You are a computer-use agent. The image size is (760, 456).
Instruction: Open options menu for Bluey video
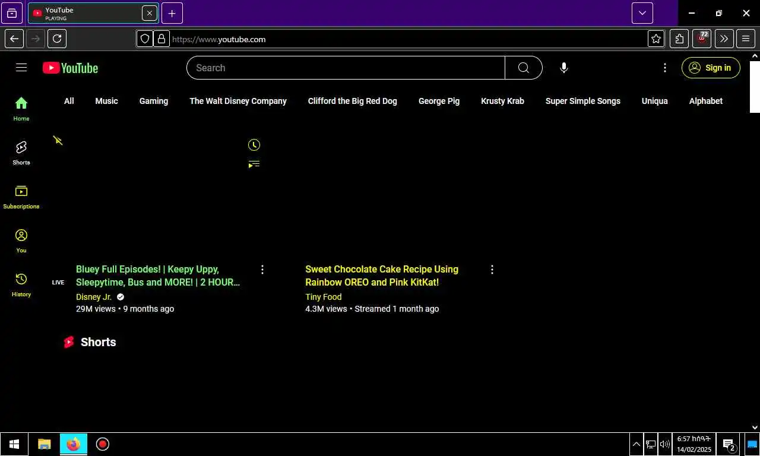(262, 270)
